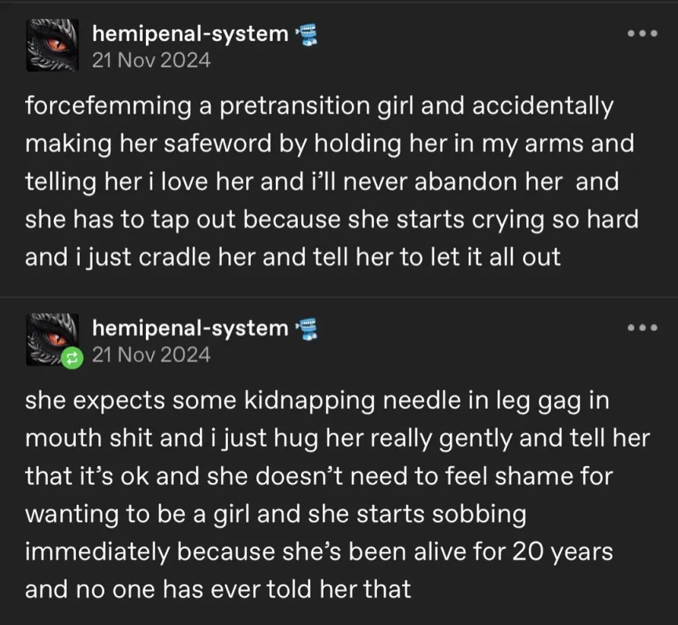Click the green reblog icon on second avatar
Viewport: 678px width, 625px height.
tap(71, 358)
